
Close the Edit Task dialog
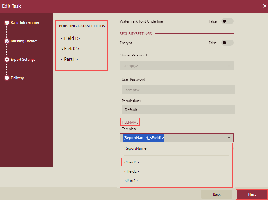tap(265, 6)
